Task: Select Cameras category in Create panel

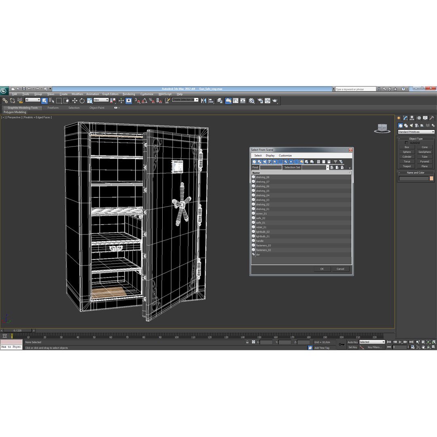Action: point(417,126)
